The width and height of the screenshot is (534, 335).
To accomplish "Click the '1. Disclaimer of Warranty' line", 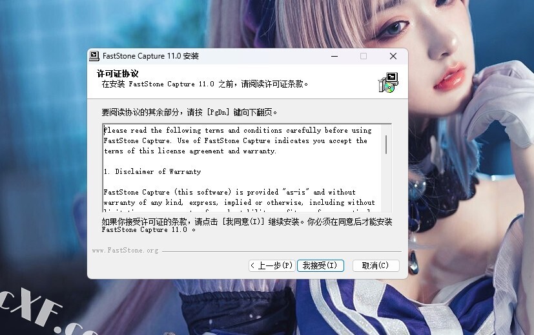I will pyautogui.click(x=152, y=171).
